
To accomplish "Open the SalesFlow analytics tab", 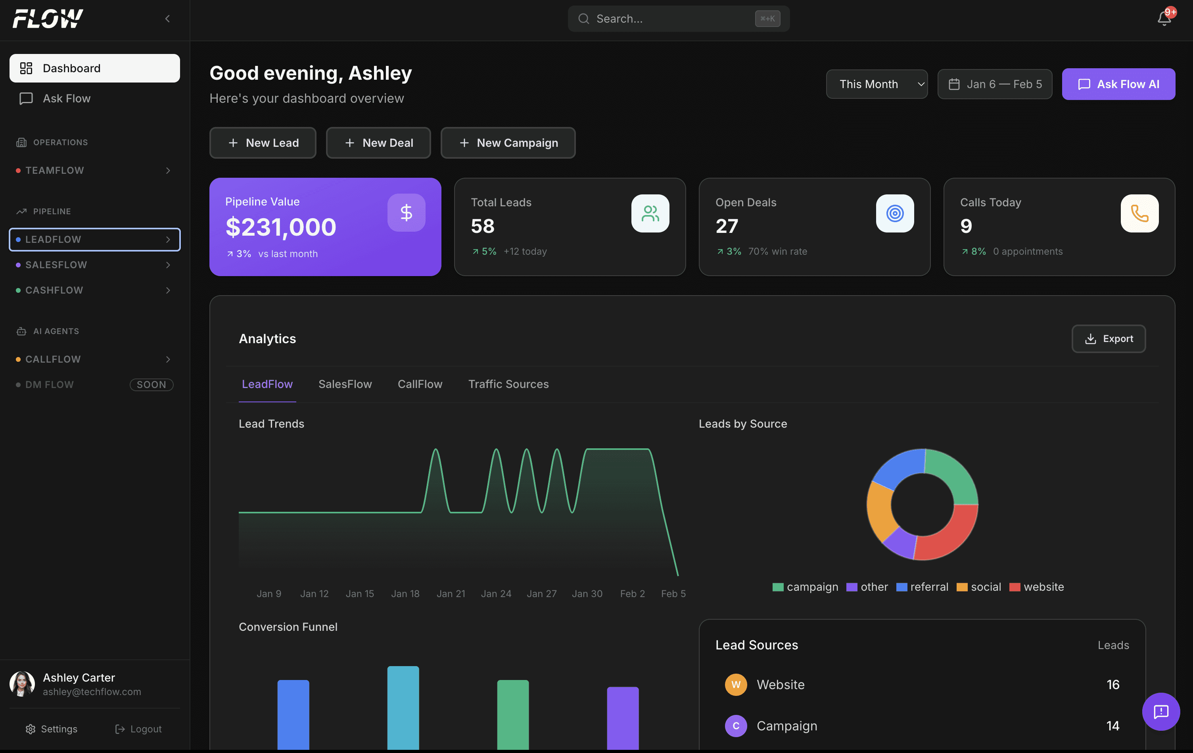I will click(x=345, y=384).
